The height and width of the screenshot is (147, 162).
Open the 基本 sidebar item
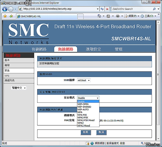(19, 60)
